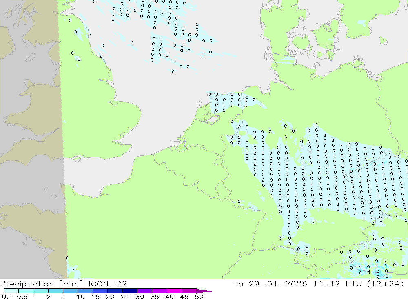Click the '(12+24)' forecast offset text

click(386, 284)
